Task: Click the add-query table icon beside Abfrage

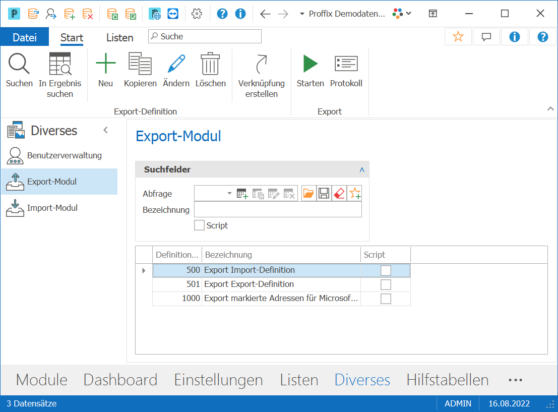Action: pyautogui.click(x=242, y=194)
